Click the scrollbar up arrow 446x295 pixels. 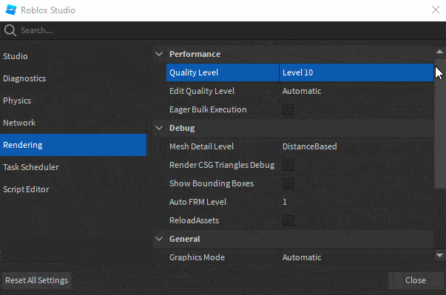click(439, 52)
